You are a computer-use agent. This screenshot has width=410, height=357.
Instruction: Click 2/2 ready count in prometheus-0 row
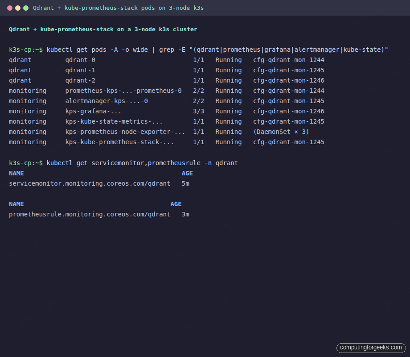198,91
